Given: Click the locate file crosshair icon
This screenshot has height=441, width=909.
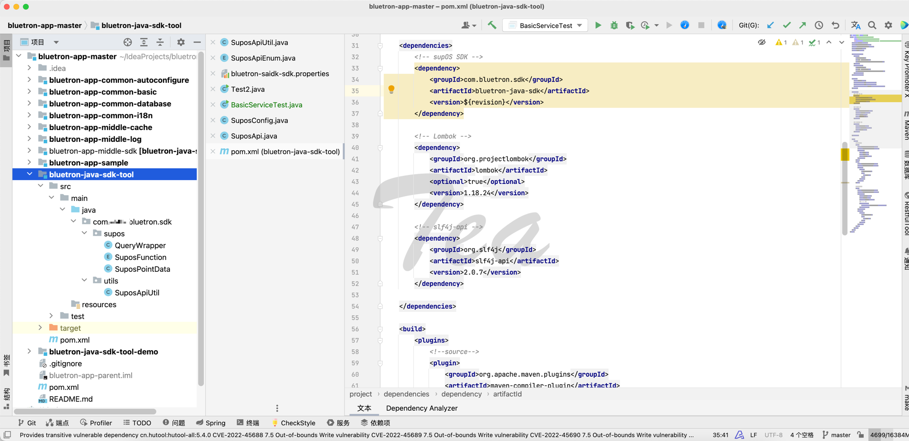Looking at the screenshot, I should coord(127,43).
